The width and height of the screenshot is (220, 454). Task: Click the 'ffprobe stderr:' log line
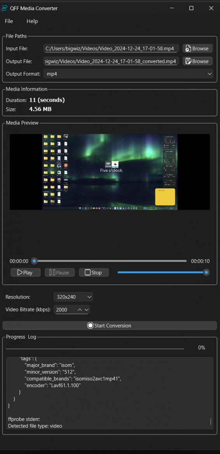[x=23, y=419]
